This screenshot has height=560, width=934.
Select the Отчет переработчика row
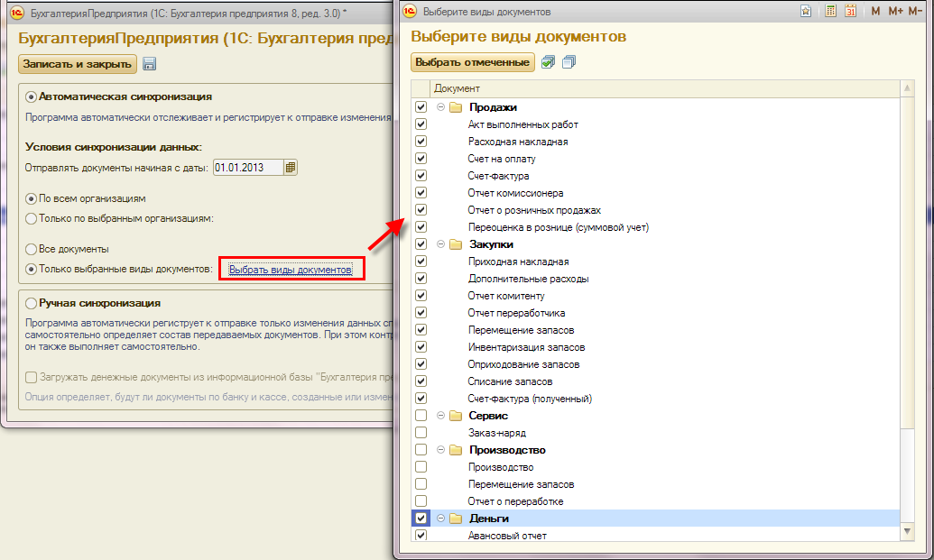coord(655,313)
